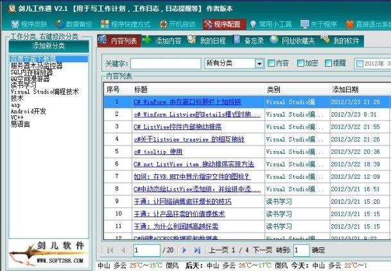Select Visual Studio编程技术 category in sidebar

click(x=44, y=92)
